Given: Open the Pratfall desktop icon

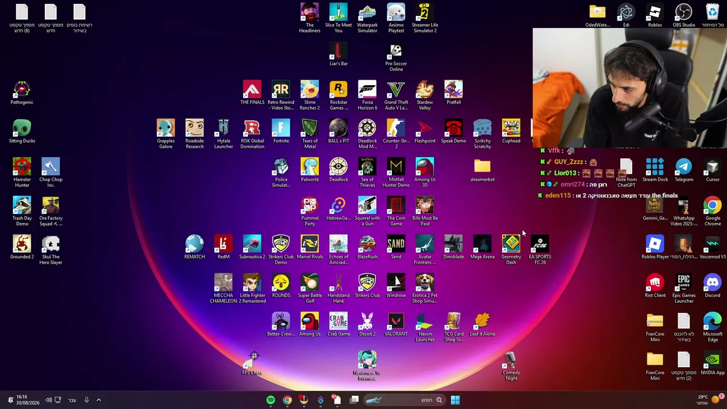Looking at the screenshot, I should pos(453,93).
